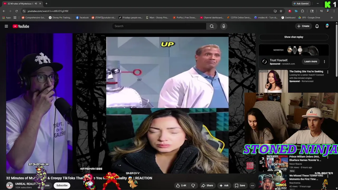Open the Facebook bookmark
This screenshot has height=190, width=338.
pyautogui.click(x=82, y=18)
